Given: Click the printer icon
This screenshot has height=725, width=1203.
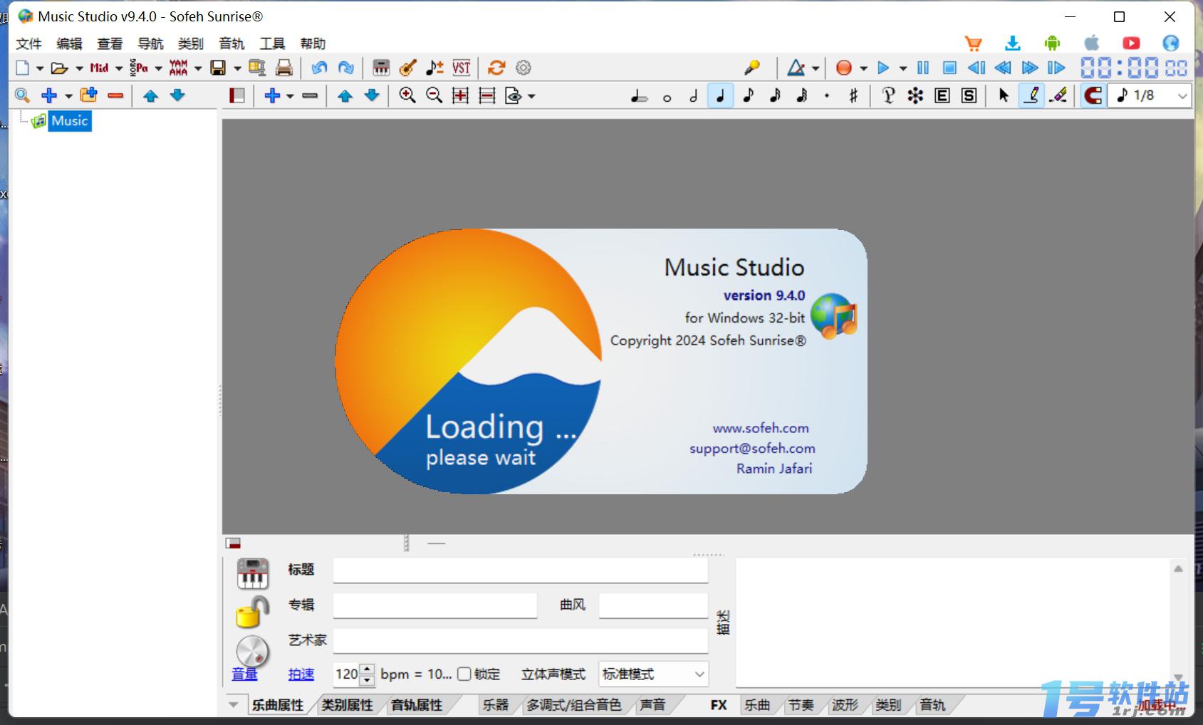Looking at the screenshot, I should [284, 68].
